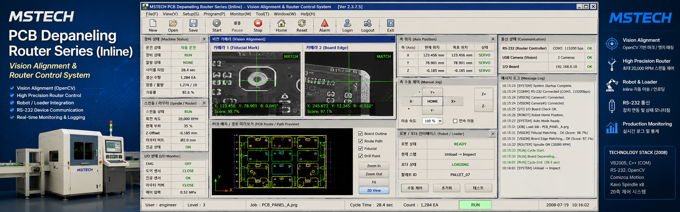Click the Fit button

[x=374, y=182]
